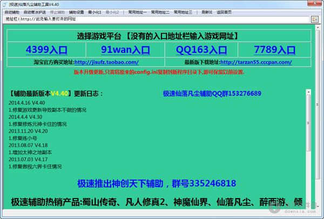Open the tarzan55.cccpan.com download link
The image size is (324, 219).
(x=256, y=62)
